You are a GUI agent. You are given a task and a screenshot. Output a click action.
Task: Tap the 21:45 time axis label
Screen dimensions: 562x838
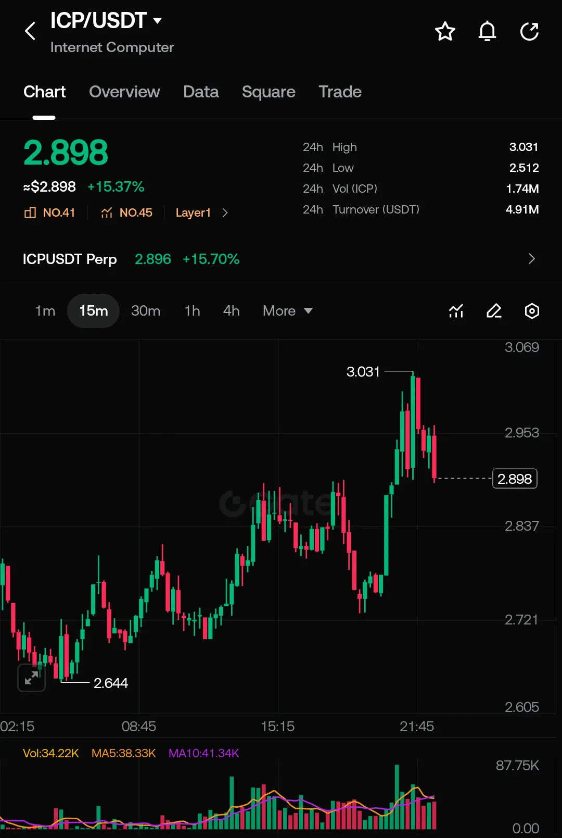pos(417,726)
